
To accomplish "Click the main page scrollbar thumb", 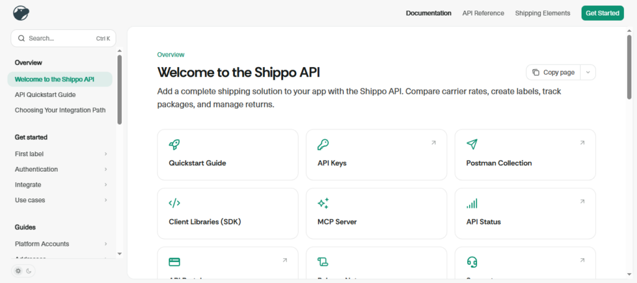I will click(x=630, y=67).
